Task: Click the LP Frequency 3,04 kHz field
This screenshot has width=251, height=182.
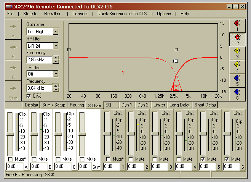Action: pos(40,88)
